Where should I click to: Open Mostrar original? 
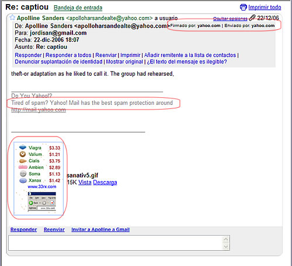[x=124, y=62]
